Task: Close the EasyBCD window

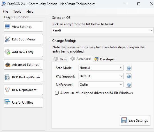Action: [152, 4]
